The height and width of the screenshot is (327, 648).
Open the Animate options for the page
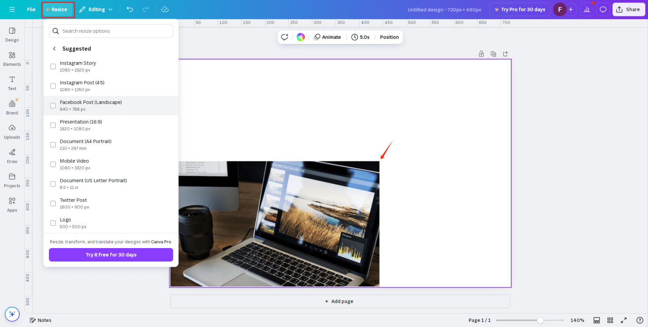pyautogui.click(x=328, y=37)
